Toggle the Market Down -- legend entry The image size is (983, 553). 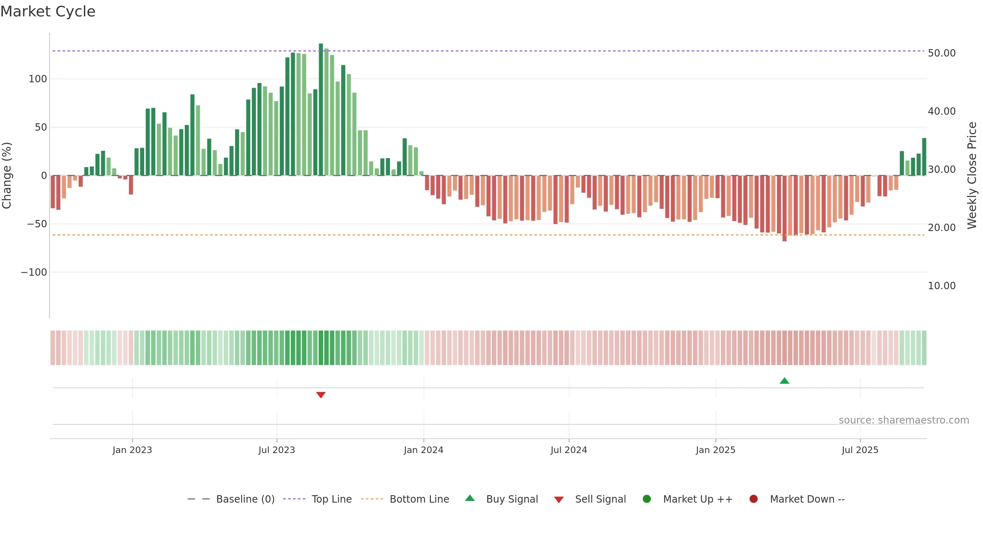coord(797,499)
